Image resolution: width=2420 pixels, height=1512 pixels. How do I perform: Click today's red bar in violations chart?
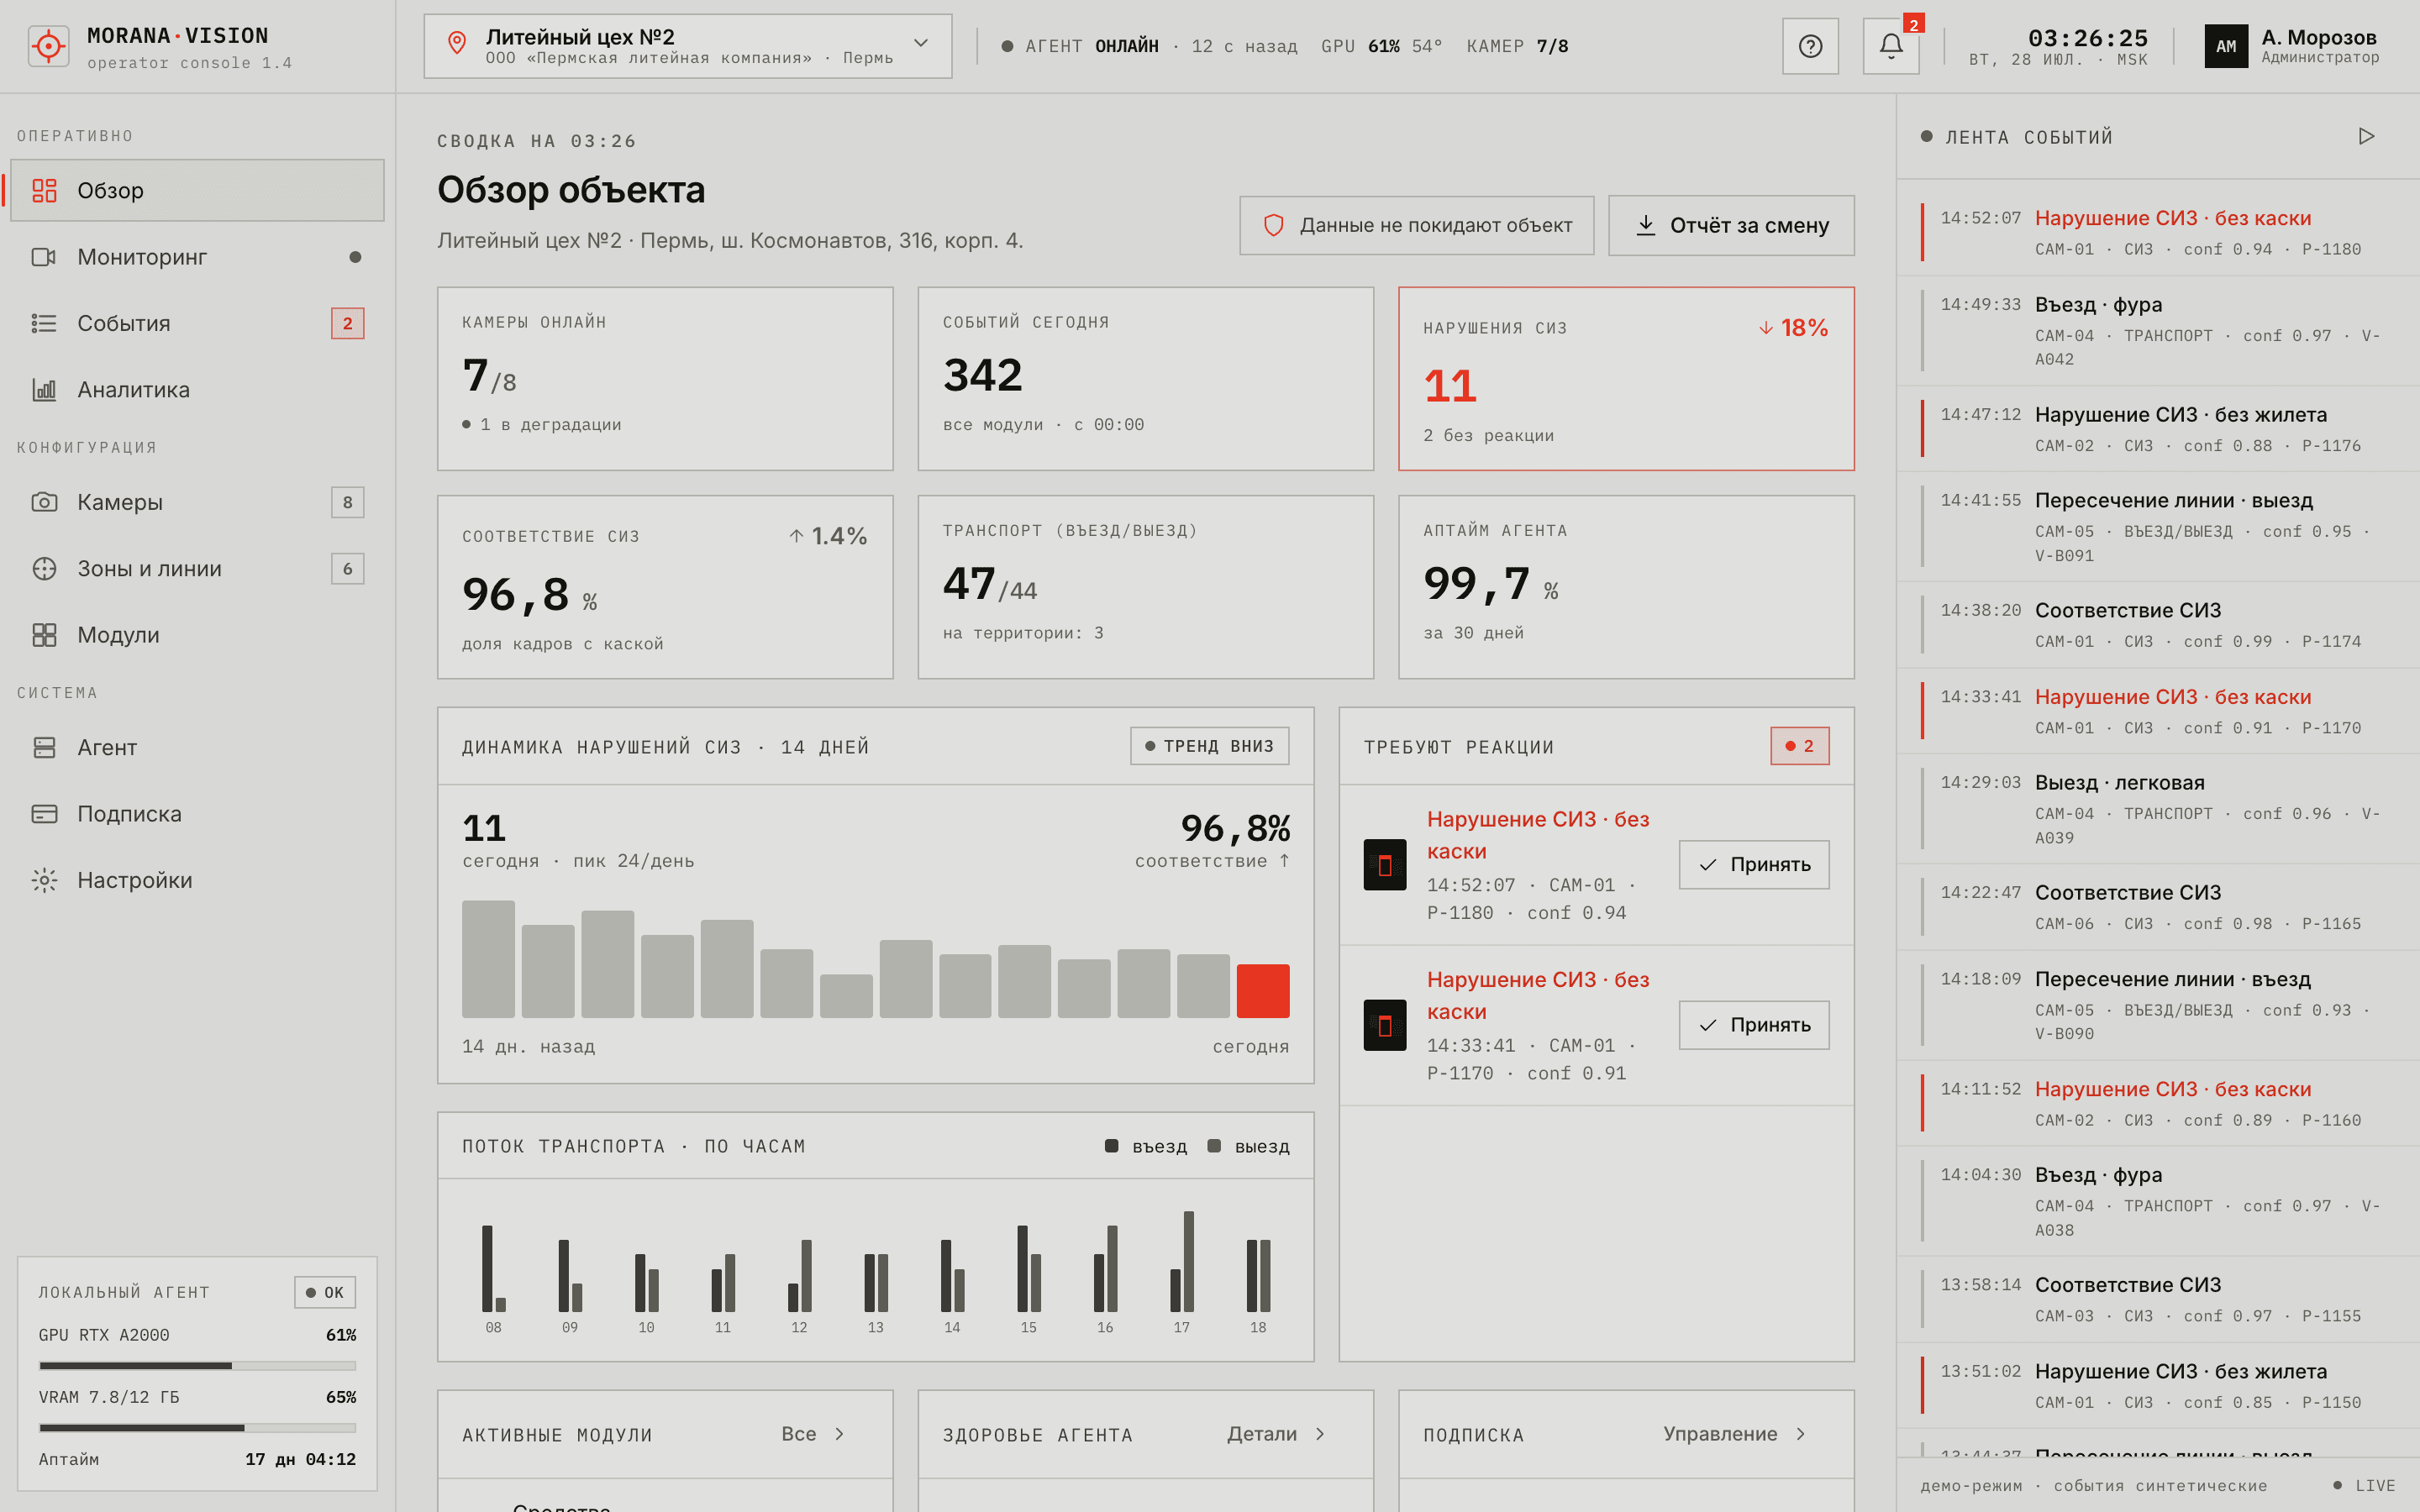click(x=1262, y=991)
